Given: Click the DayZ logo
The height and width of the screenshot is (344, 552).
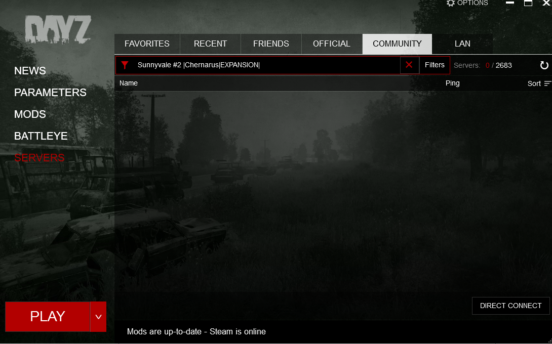Looking at the screenshot, I should (58, 29).
